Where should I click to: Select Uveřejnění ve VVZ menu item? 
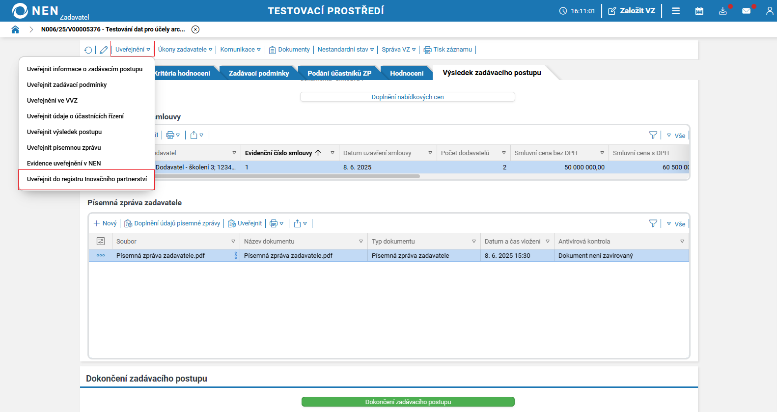point(87,101)
